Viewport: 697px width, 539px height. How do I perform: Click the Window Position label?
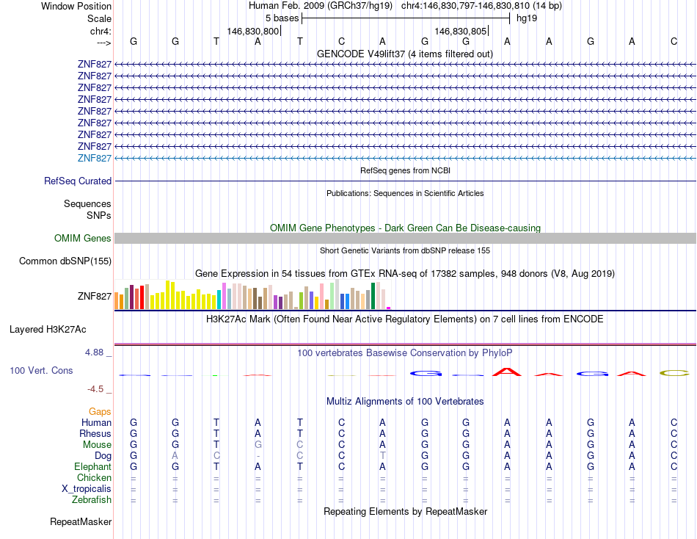coord(76,6)
